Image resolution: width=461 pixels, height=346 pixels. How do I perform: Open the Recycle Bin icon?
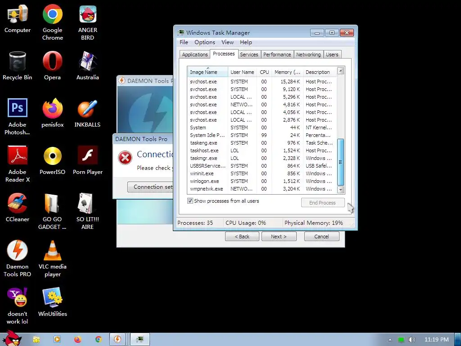pyautogui.click(x=18, y=66)
